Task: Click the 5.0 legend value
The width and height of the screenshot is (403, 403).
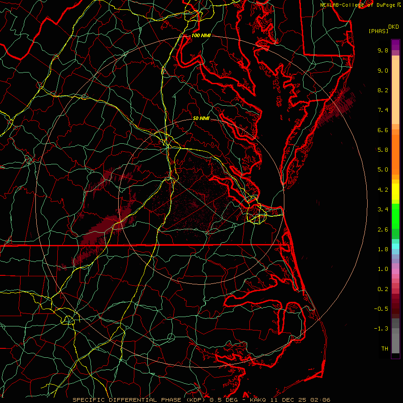Action: pos(383,170)
